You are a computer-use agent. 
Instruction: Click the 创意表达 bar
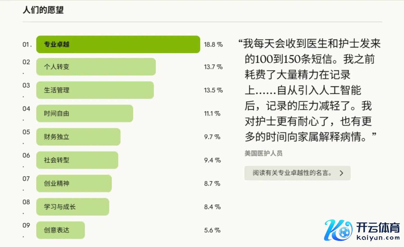coord(60,230)
